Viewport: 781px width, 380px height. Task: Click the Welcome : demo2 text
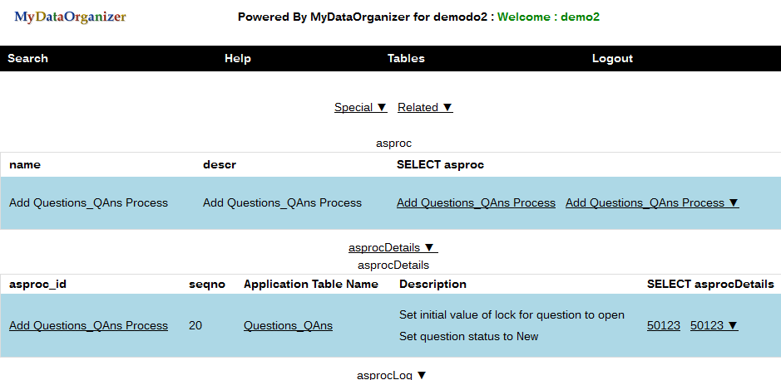click(x=548, y=17)
